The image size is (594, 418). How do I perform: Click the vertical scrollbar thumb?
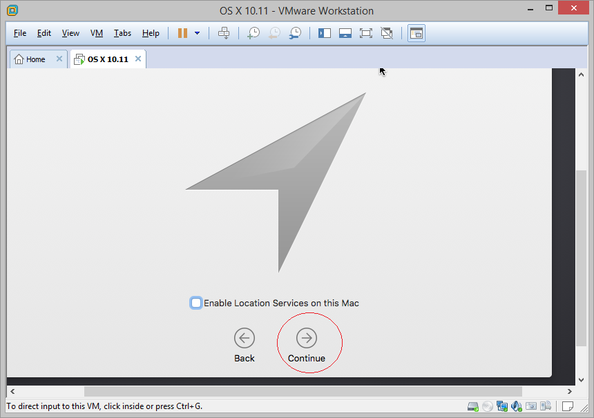(581, 258)
